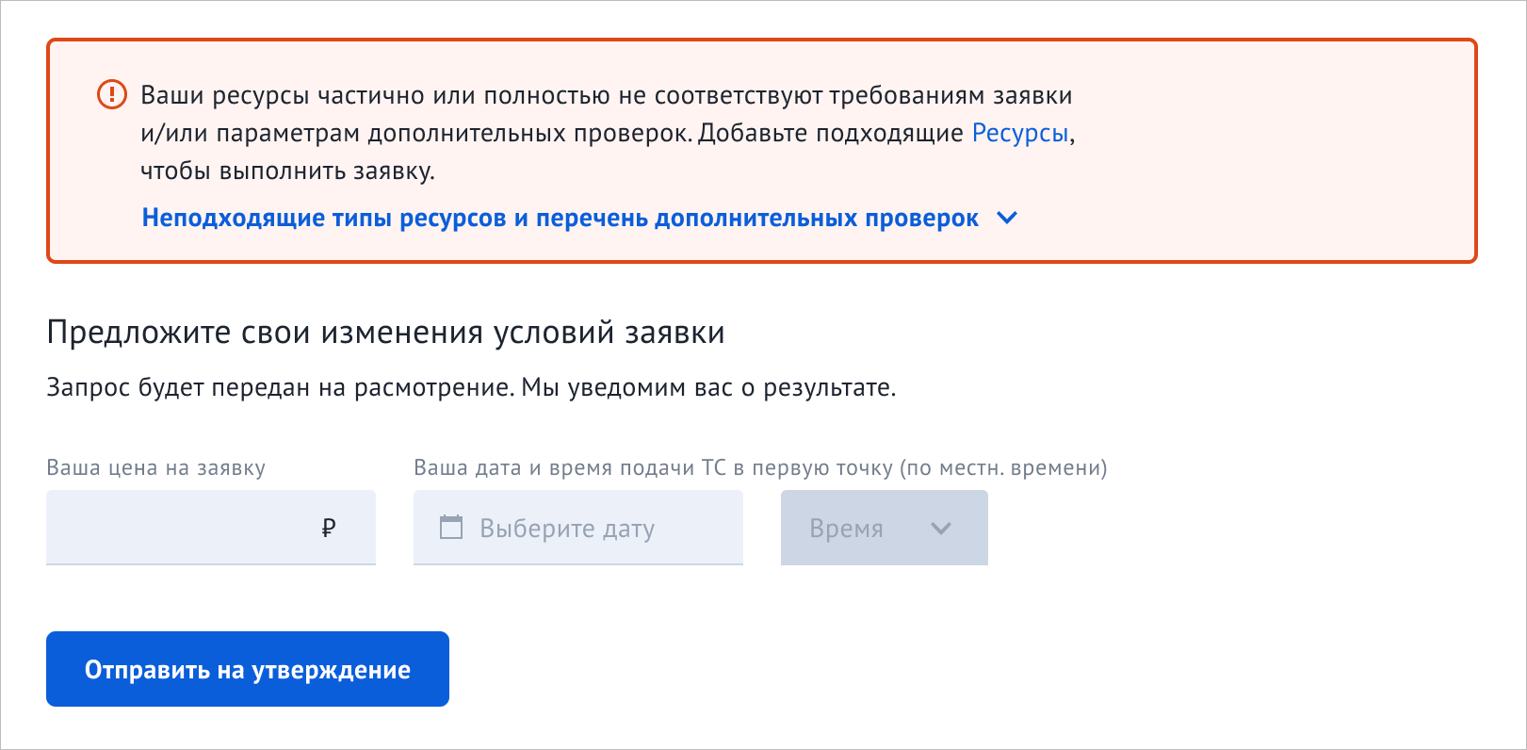Click the Ваша цена на заявку label
The image size is (1527, 750).
click(156, 467)
